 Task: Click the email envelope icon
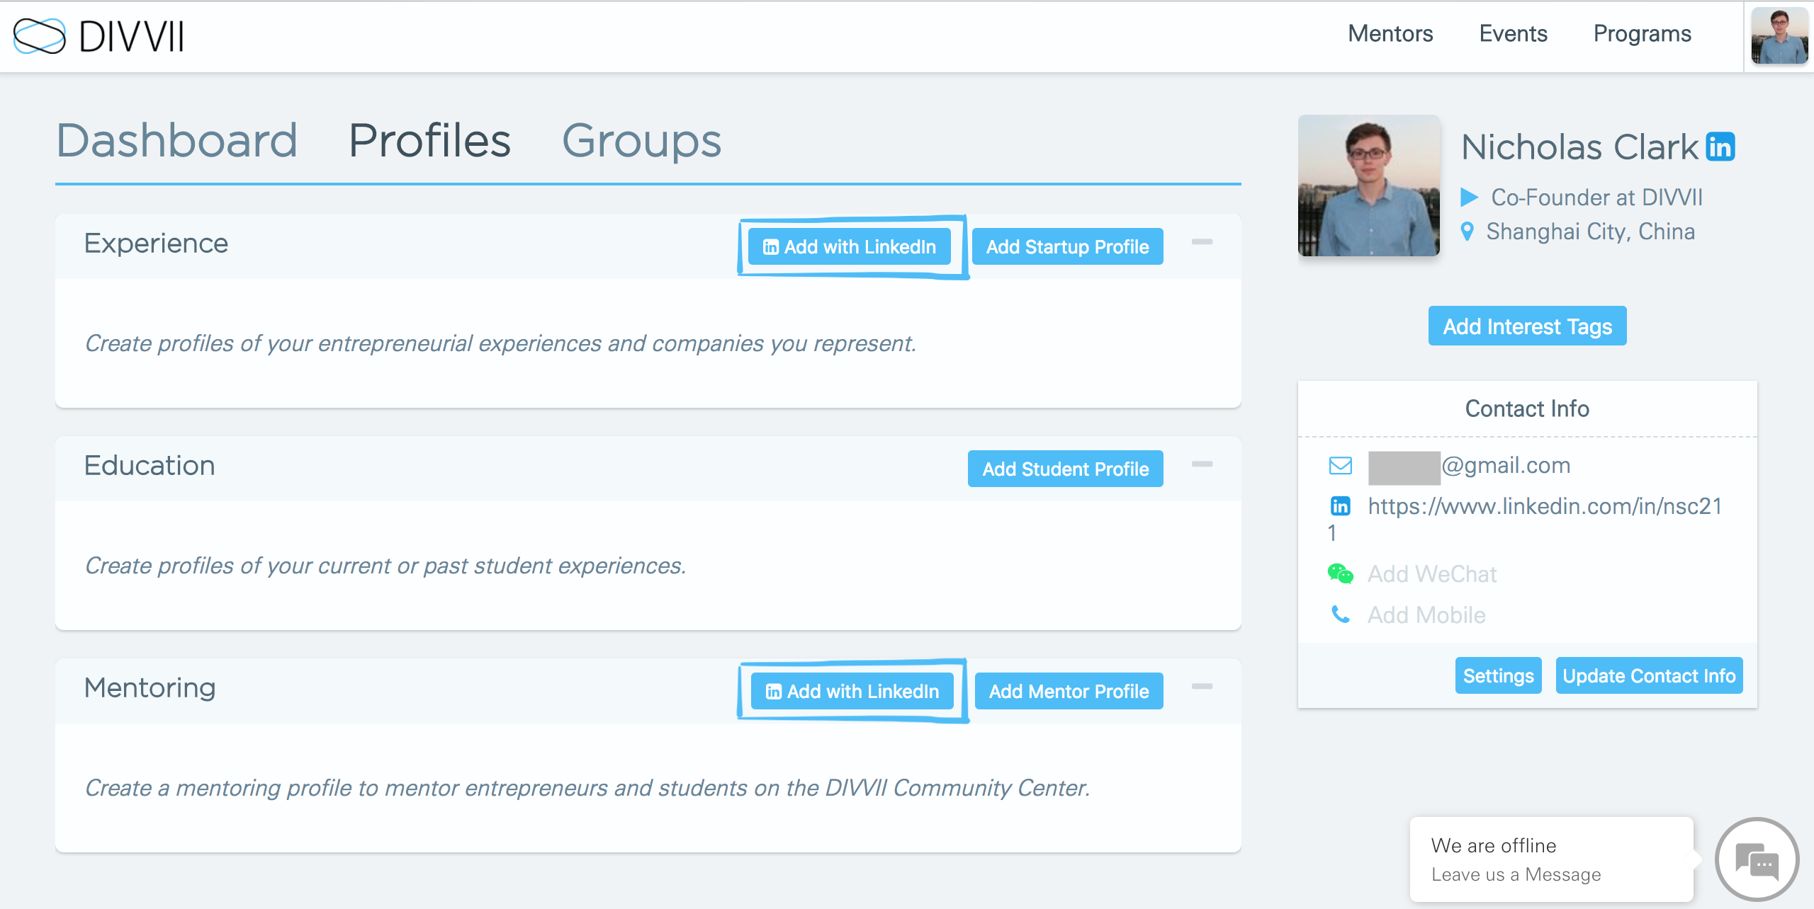point(1340,466)
